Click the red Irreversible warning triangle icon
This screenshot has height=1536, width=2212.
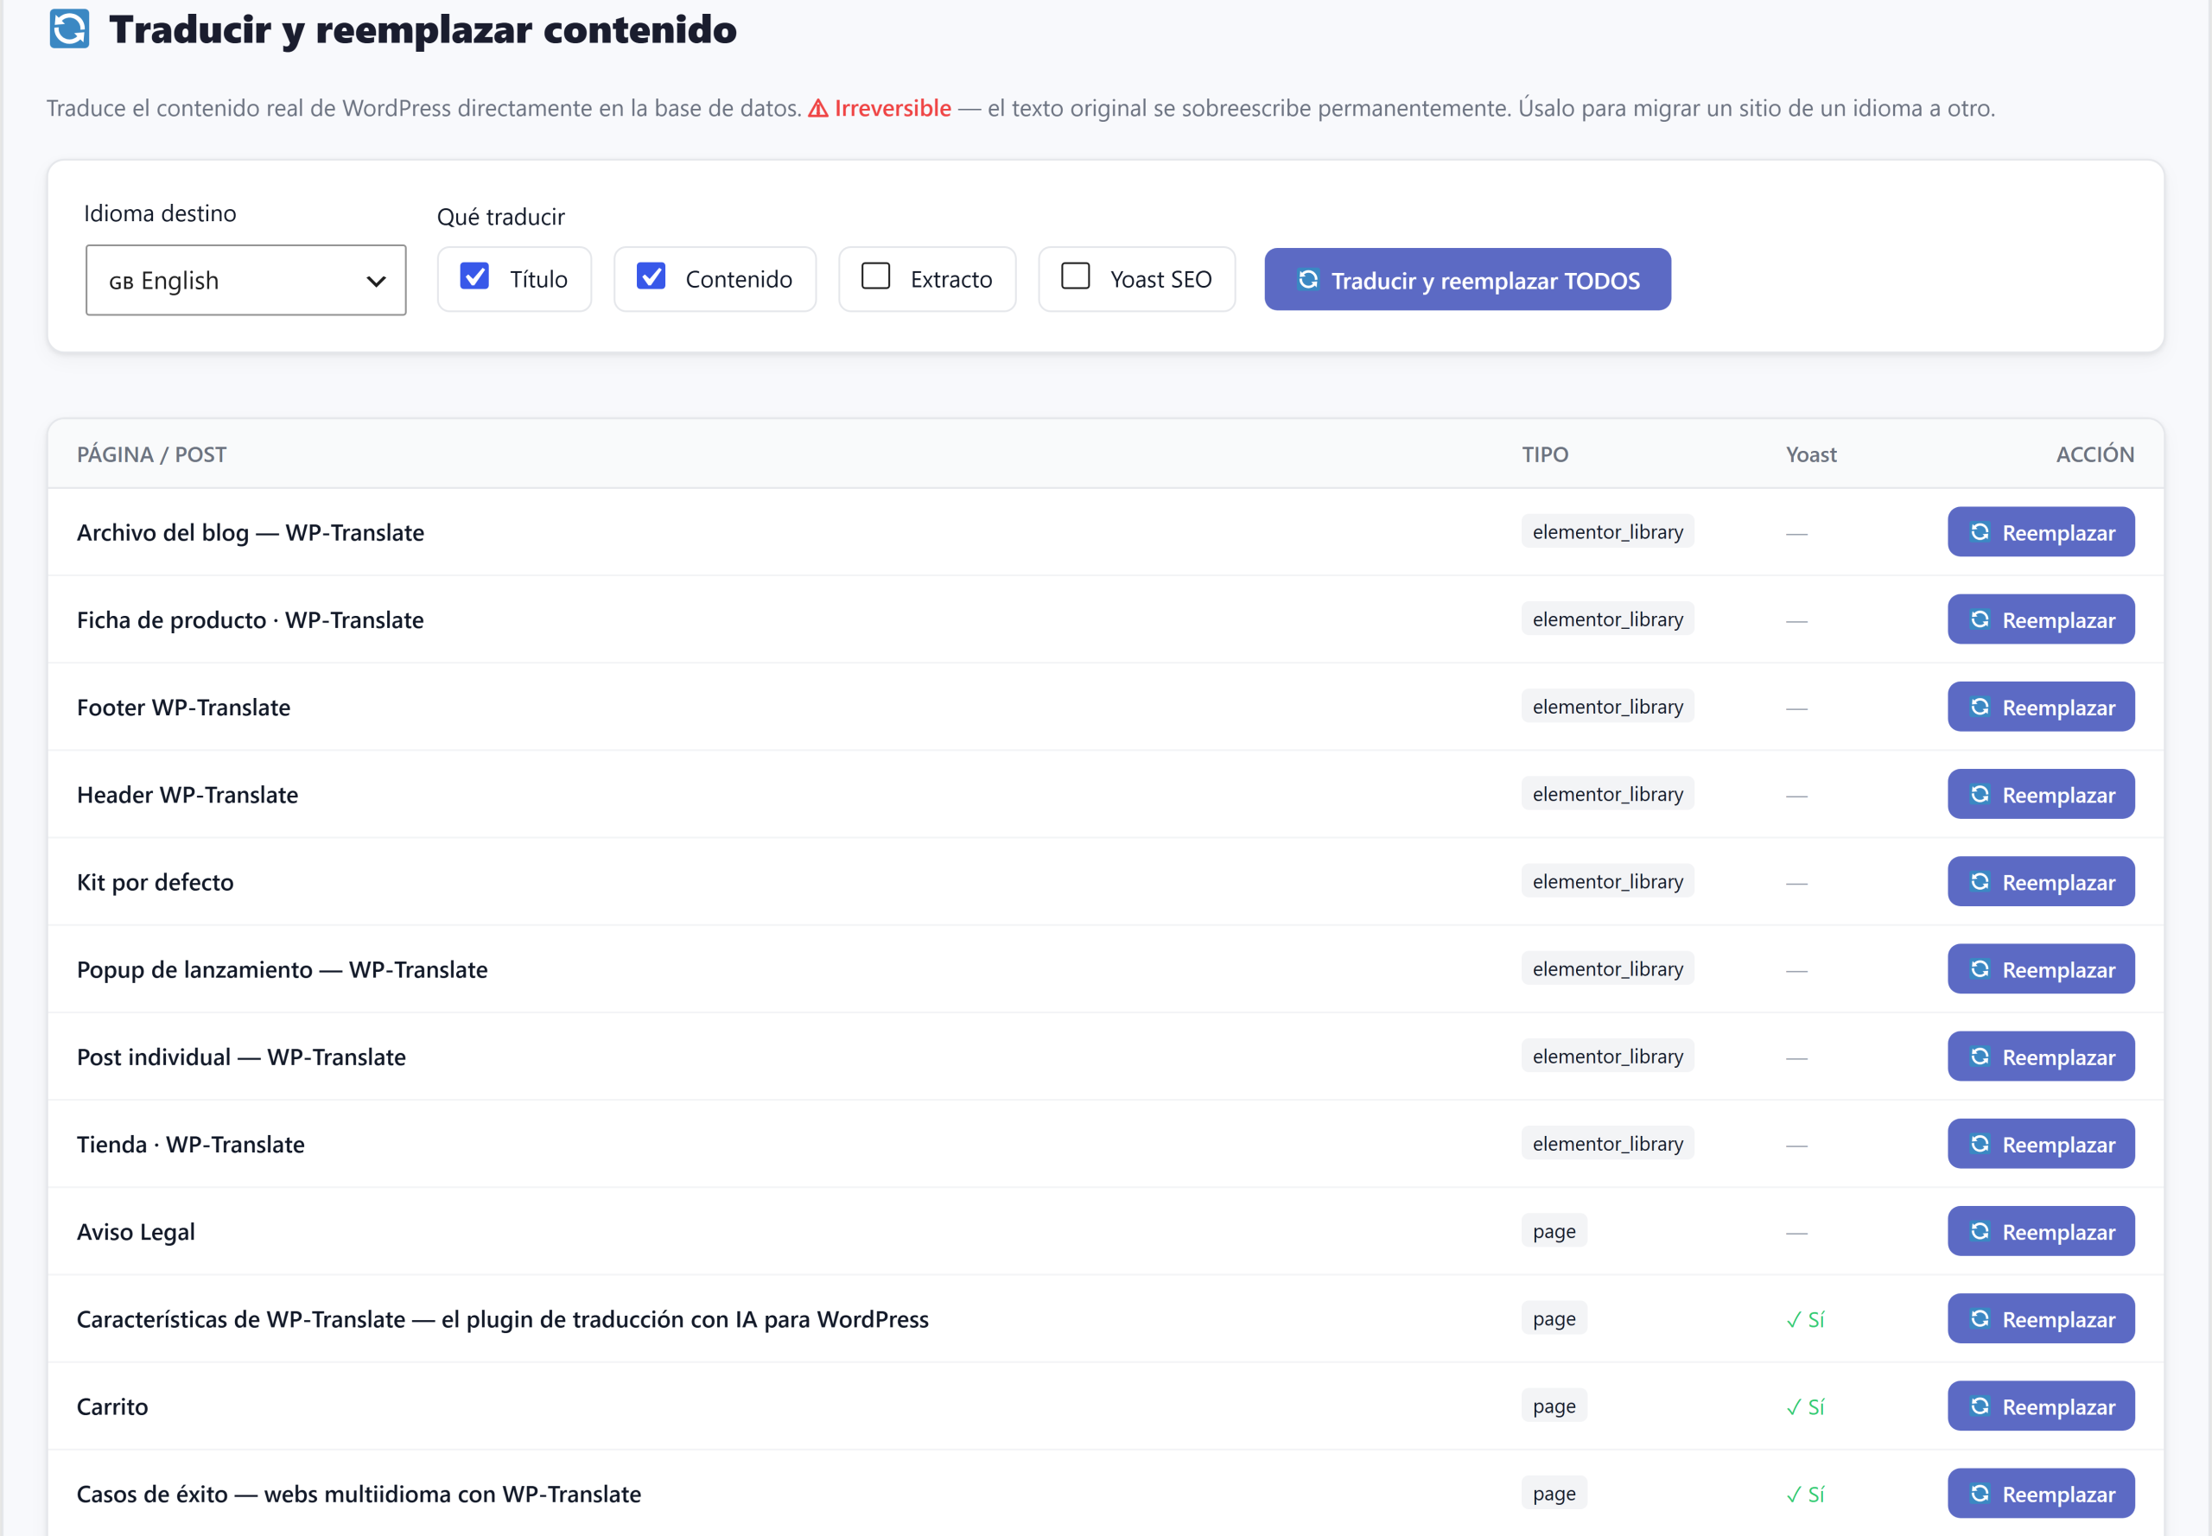(x=818, y=109)
